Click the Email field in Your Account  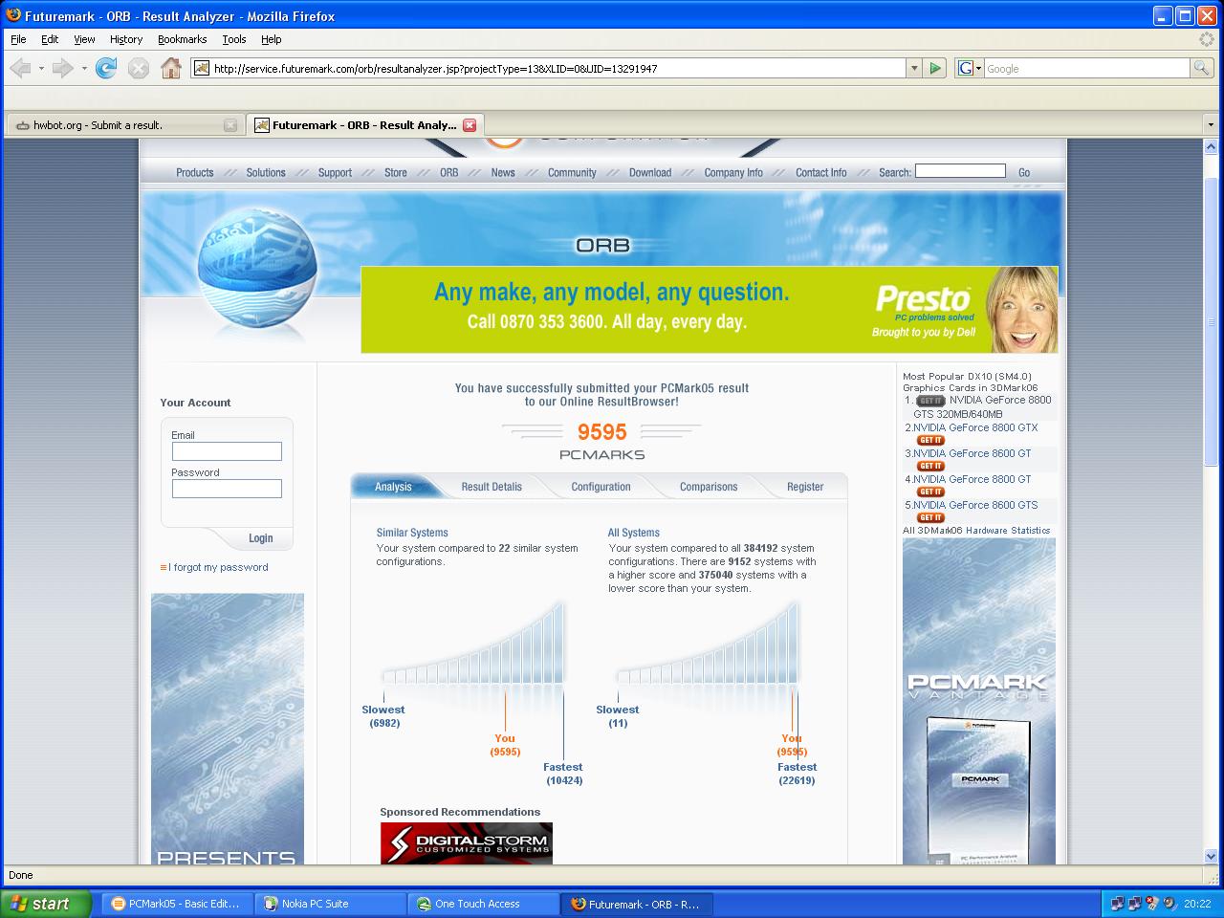pos(227,451)
